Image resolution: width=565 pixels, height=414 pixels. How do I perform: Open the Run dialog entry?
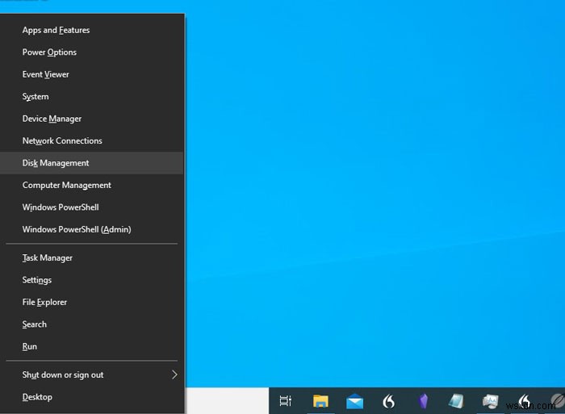[92, 347]
